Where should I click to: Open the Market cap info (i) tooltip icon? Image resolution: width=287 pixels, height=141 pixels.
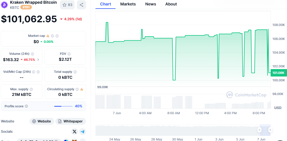coord(52,36)
